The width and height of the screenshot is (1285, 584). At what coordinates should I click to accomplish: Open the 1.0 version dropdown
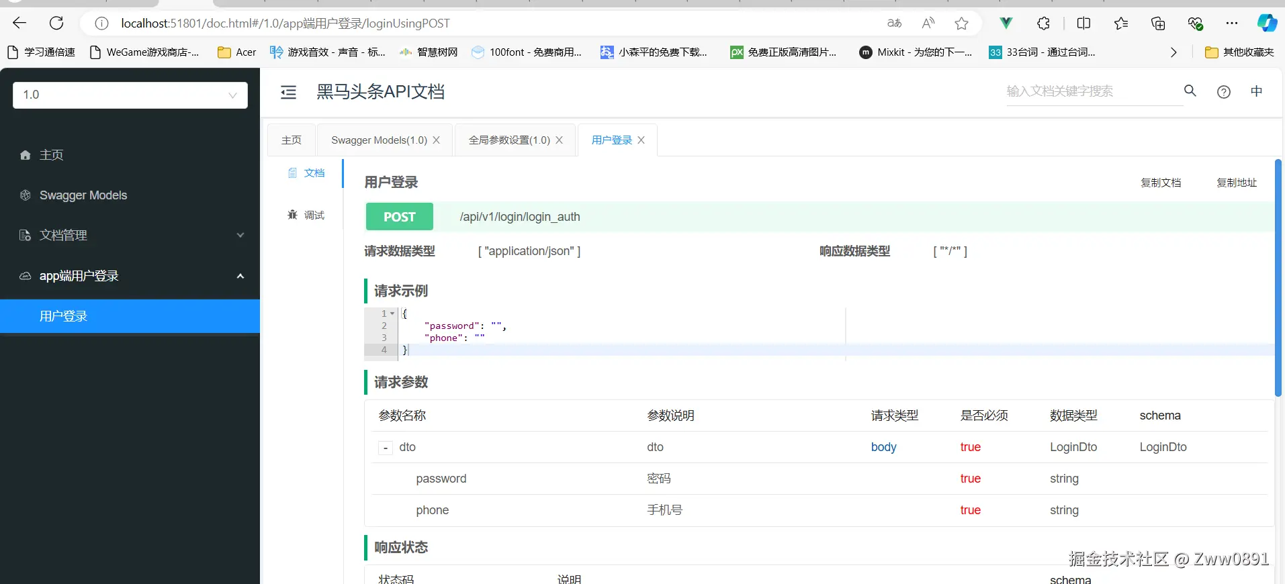tap(130, 95)
